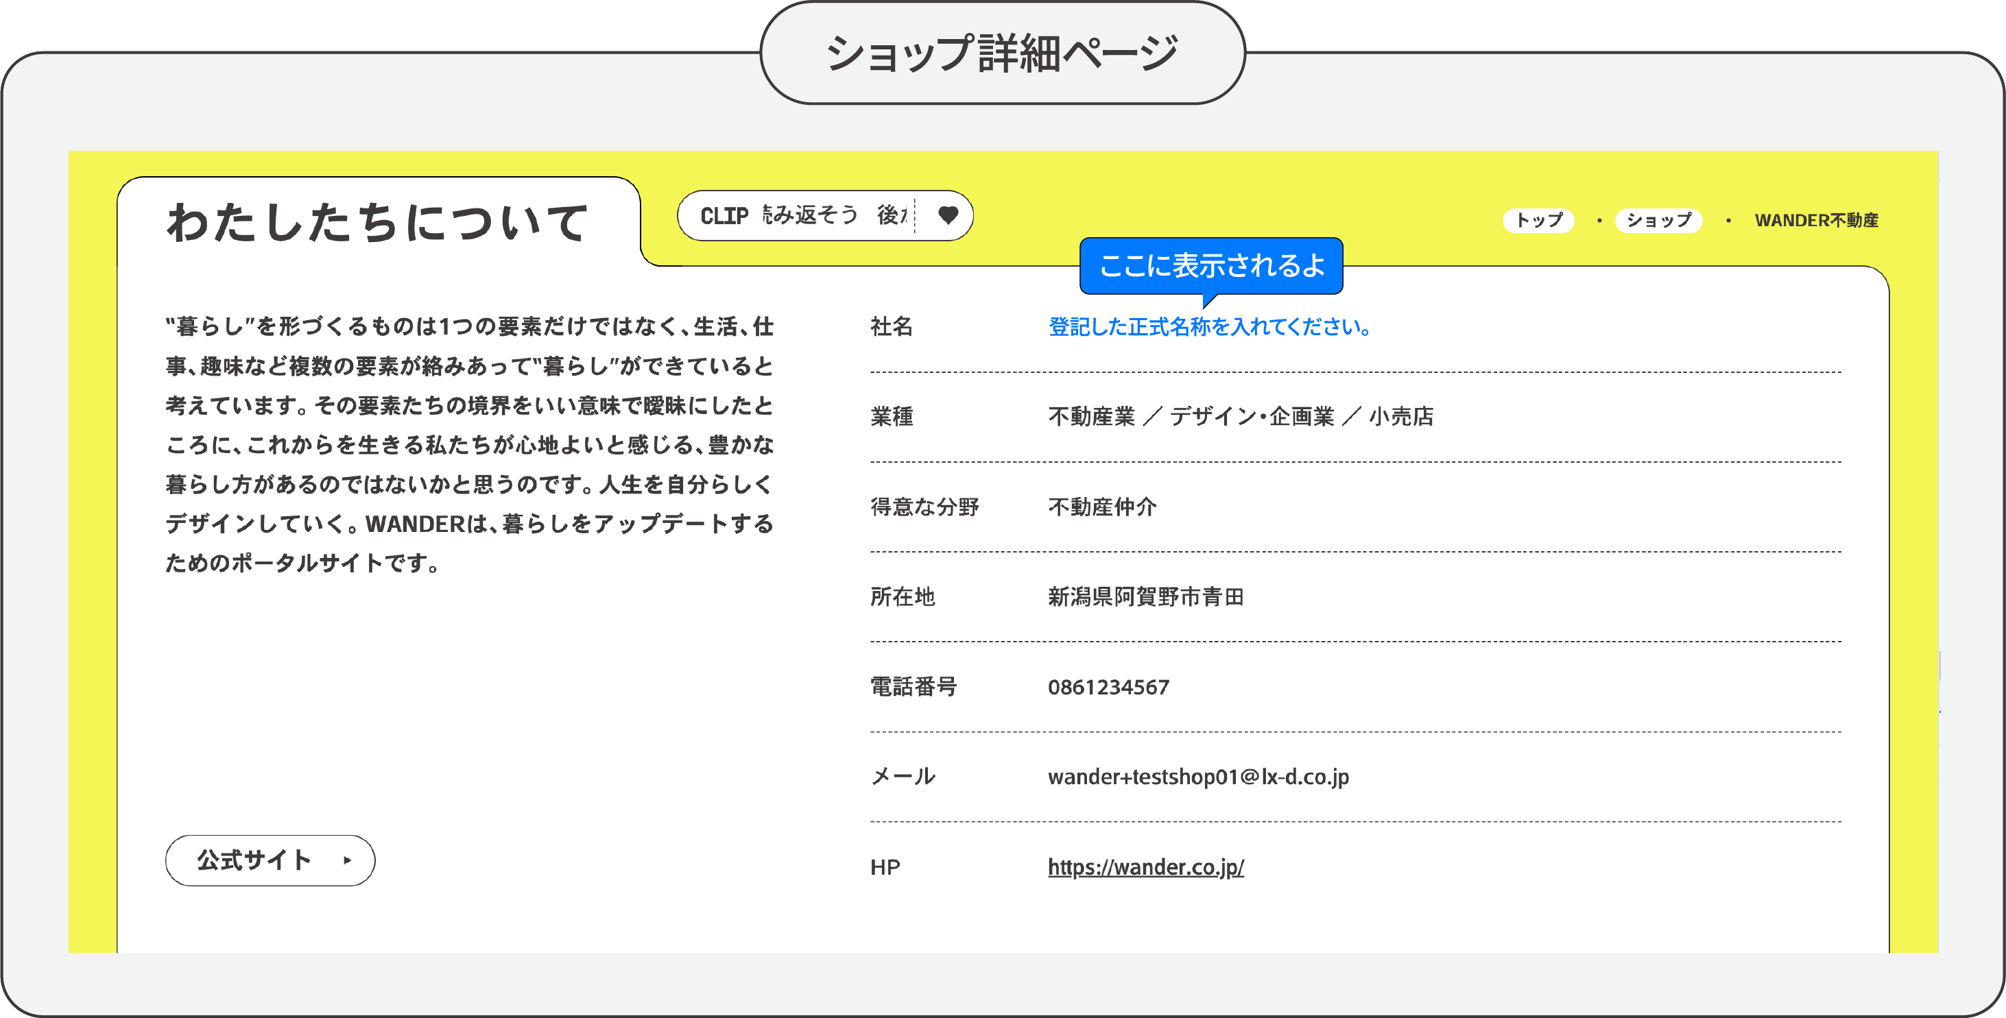Click the address 新潟県阿賀野市青田
2006x1018 pixels.
pyautogui.click(x=1145, y=597)
